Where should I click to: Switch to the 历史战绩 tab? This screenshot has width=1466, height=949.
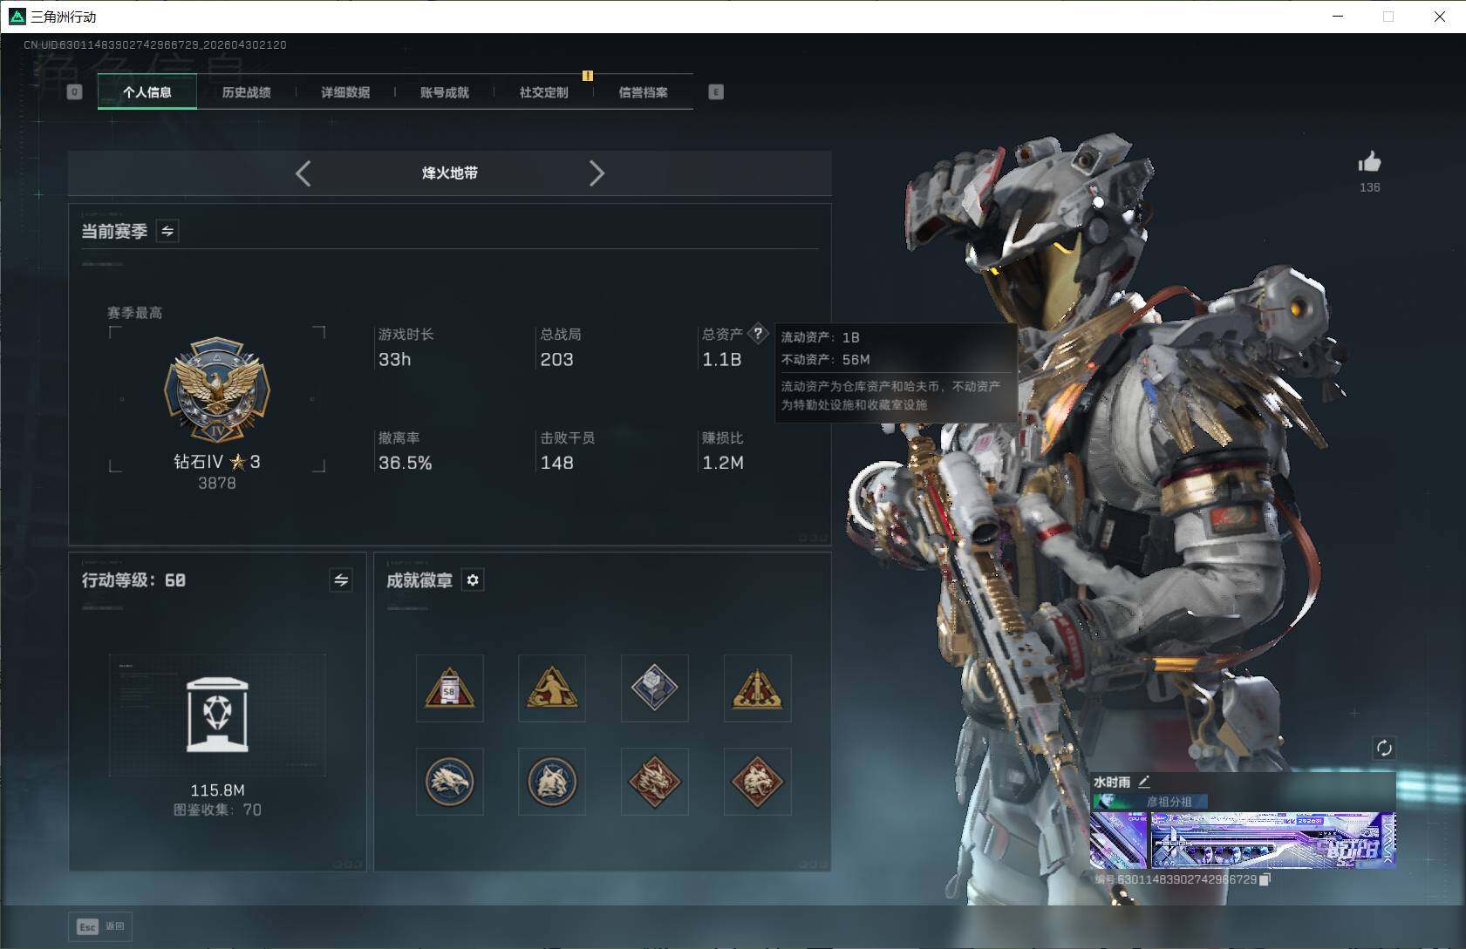pyautogui.click(x=246, y=92)
